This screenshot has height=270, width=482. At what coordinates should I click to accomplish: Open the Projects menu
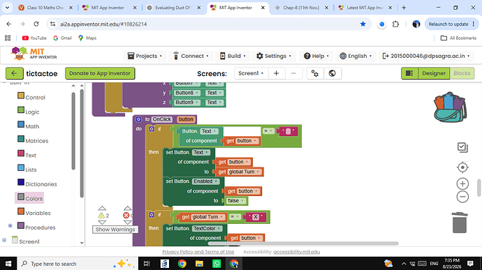145,56
